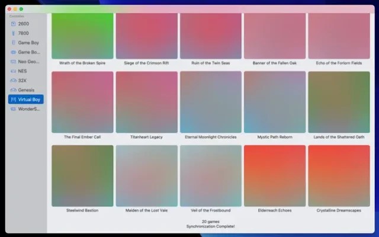This screenshot has width=379, height=237.
Task: Click the 2600 console icon in sidebar
Action: click(x=13, y=24)
